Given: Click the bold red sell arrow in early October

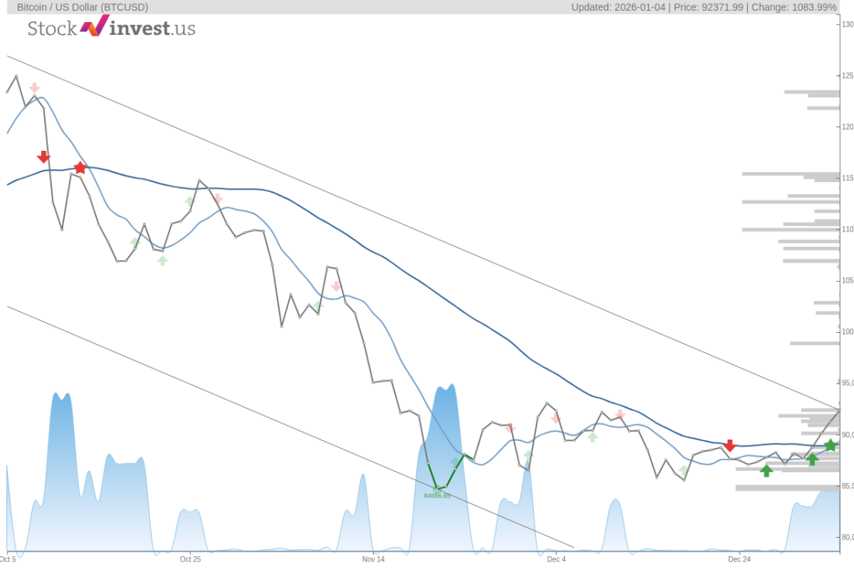Looking at the screenshot, I should [x=43, y=157].
